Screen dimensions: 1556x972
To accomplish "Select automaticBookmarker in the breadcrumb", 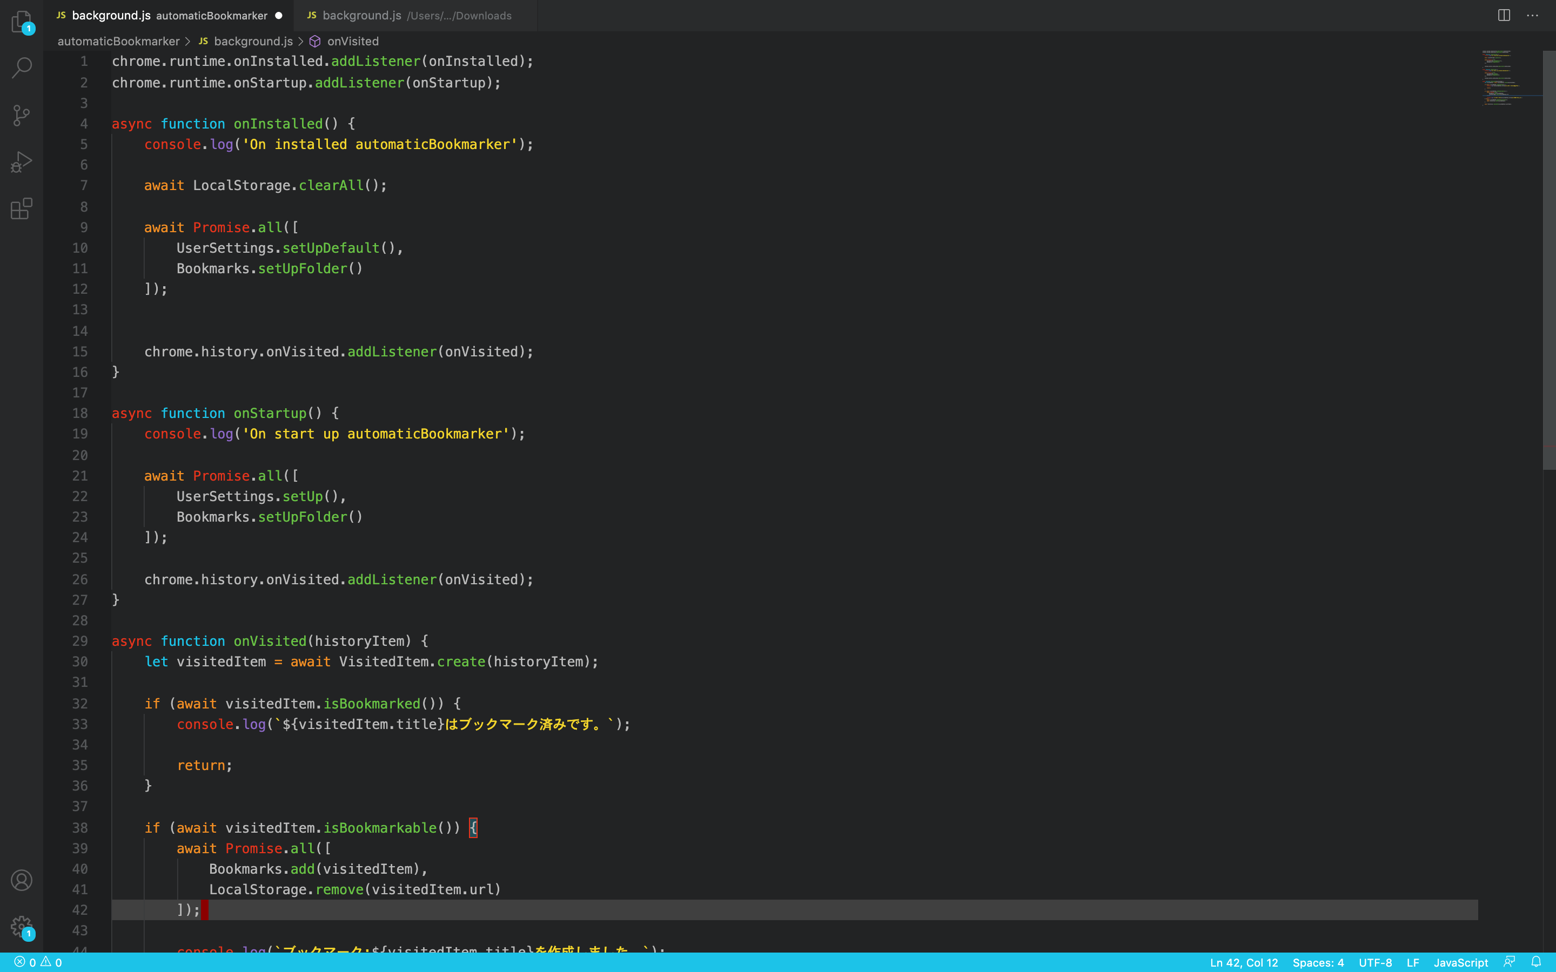I will (x=118, y=41).
